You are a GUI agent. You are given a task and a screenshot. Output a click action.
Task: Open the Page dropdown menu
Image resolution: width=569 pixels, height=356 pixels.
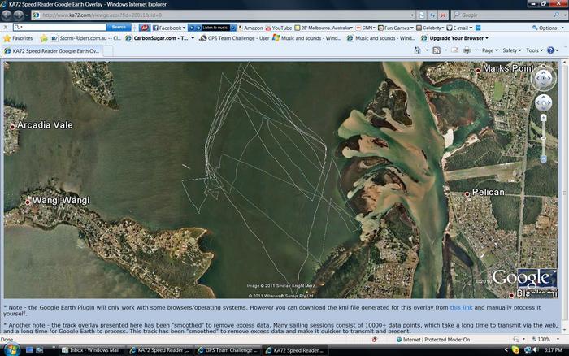click(490, 50)
